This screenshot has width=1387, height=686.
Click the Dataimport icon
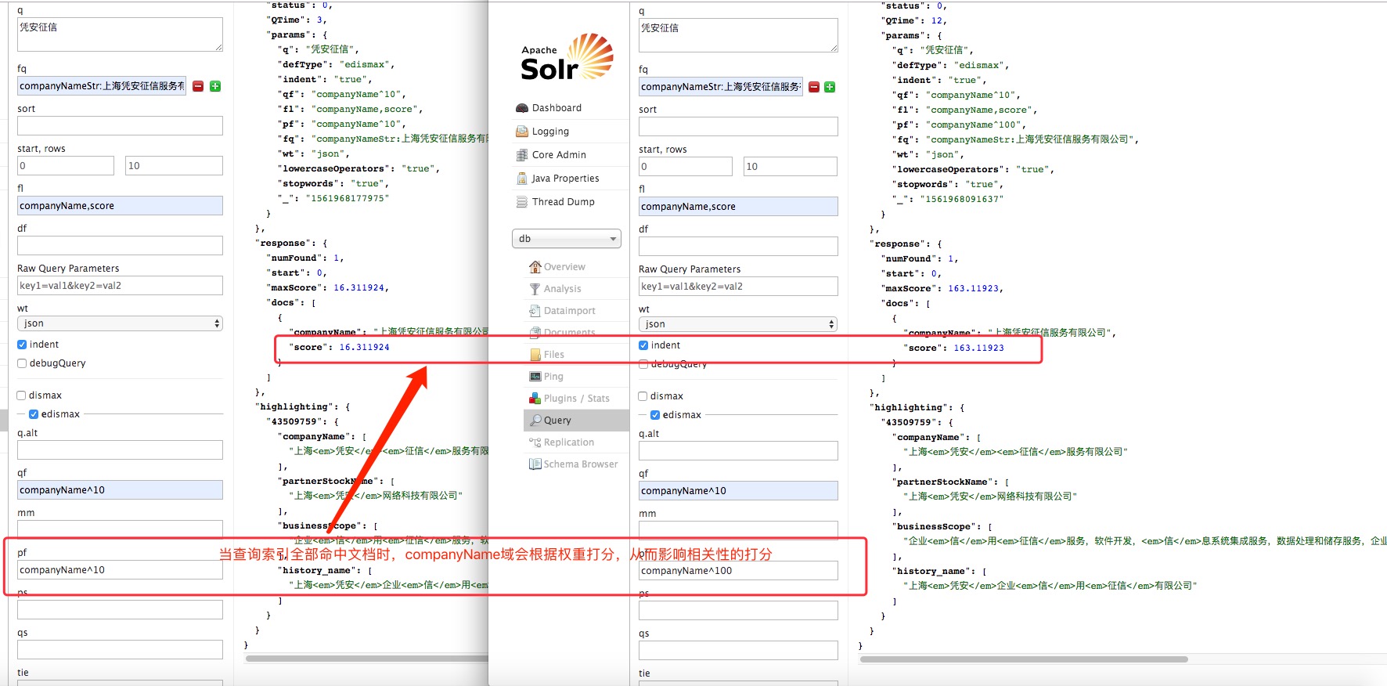coord(535,311)
